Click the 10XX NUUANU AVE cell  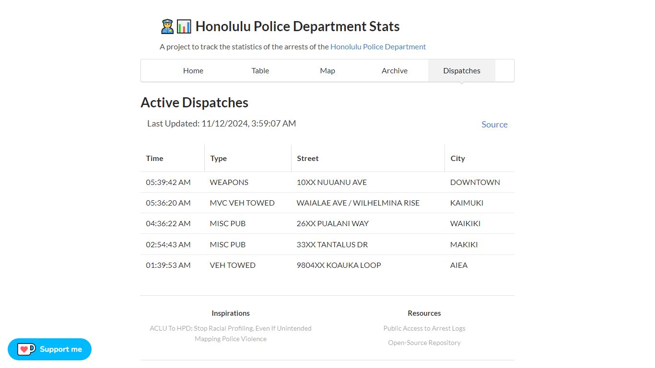[368, 182]
